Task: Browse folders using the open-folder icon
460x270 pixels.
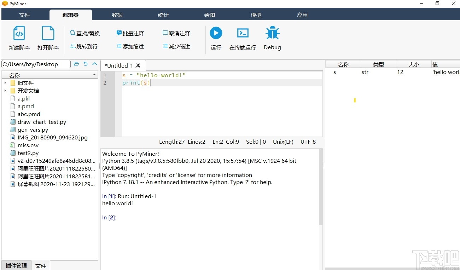Action: (x=76, y=64)
